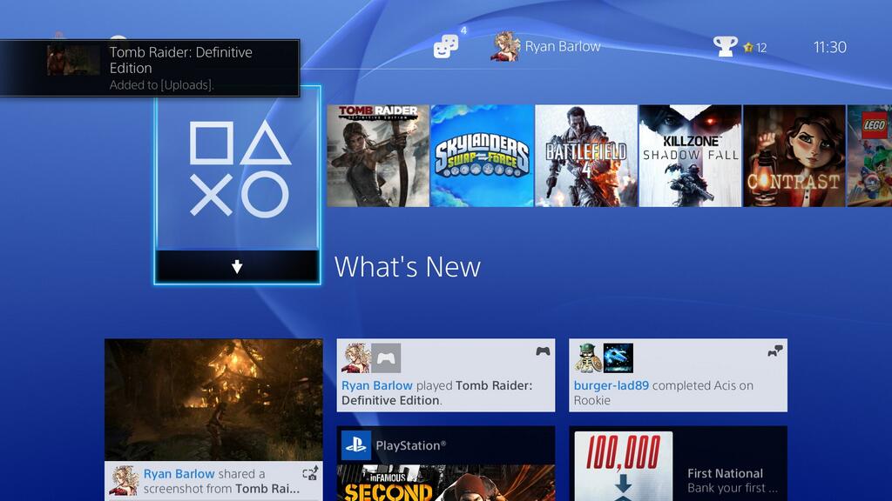The image size is (892, 501).
Task: Open burger-lad89 profile link
Action: (x=611, y=385)
